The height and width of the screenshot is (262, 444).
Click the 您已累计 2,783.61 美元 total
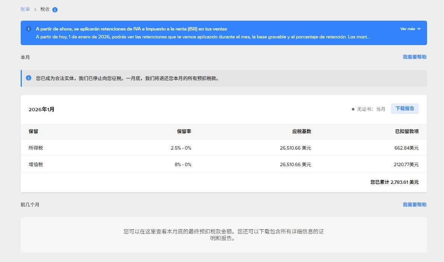click(394, 182)
